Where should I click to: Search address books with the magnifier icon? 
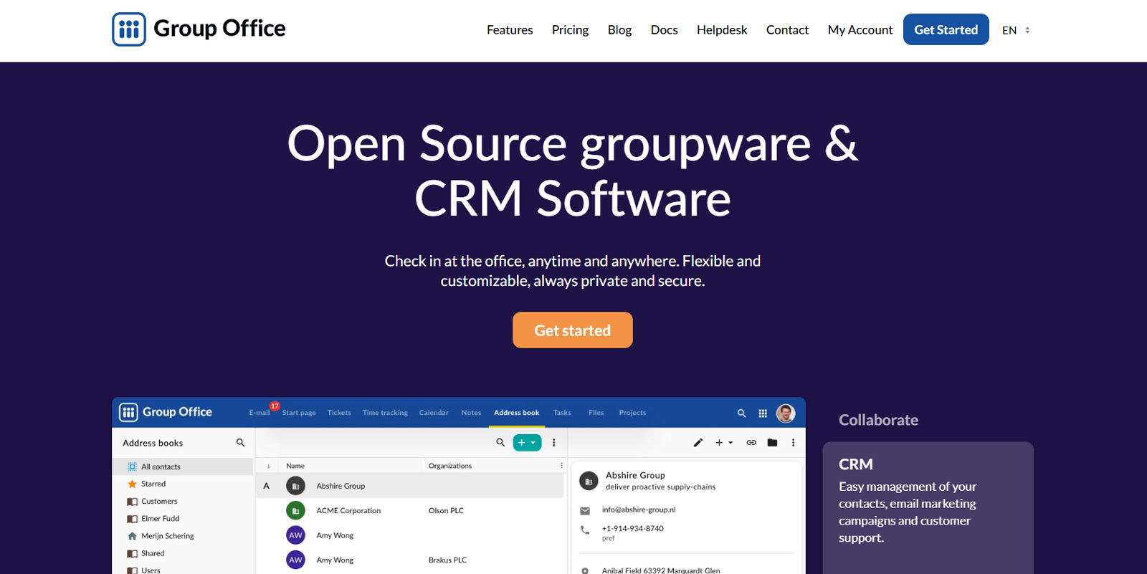click(240, 443)
